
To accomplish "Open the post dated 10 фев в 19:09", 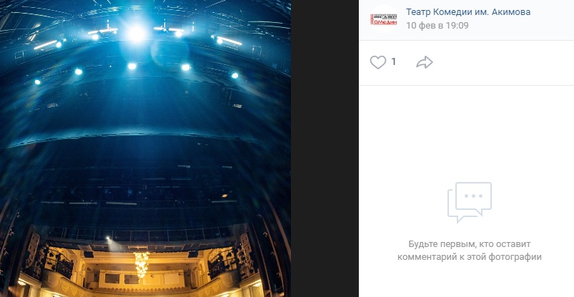I will (x=437, y=26).
